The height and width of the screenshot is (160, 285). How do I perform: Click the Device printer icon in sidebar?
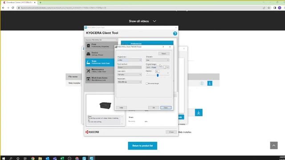click(x=88, y=54)
